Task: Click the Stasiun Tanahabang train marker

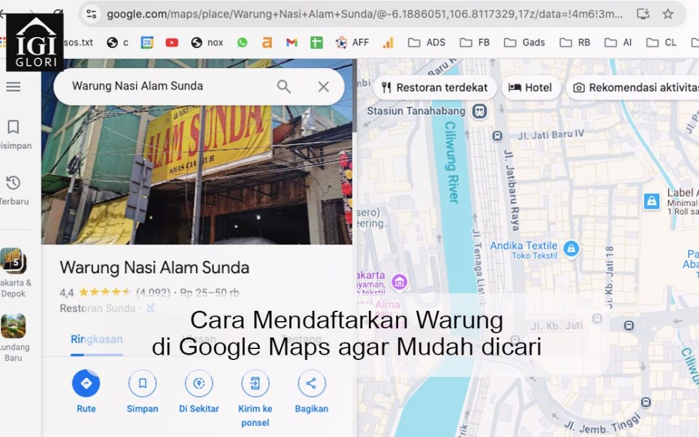Action: click(480, 111)
